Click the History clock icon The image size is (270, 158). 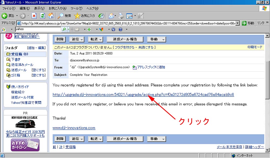point(101,16)
